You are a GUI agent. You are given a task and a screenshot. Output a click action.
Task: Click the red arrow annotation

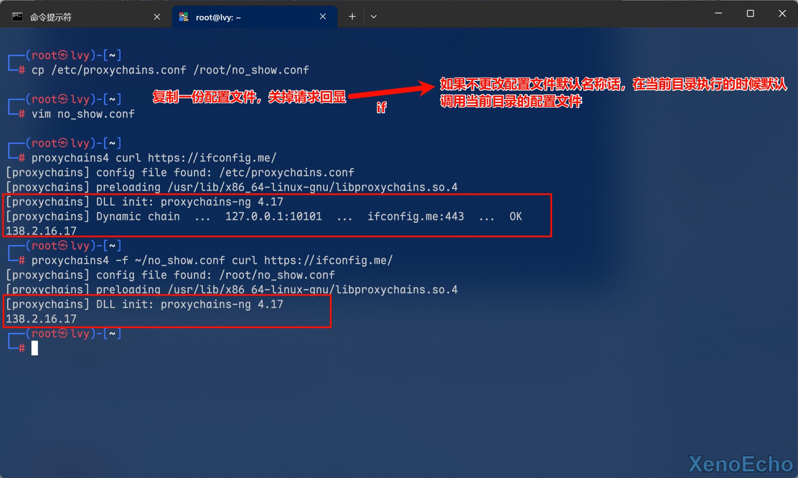[x=391, y=91]
